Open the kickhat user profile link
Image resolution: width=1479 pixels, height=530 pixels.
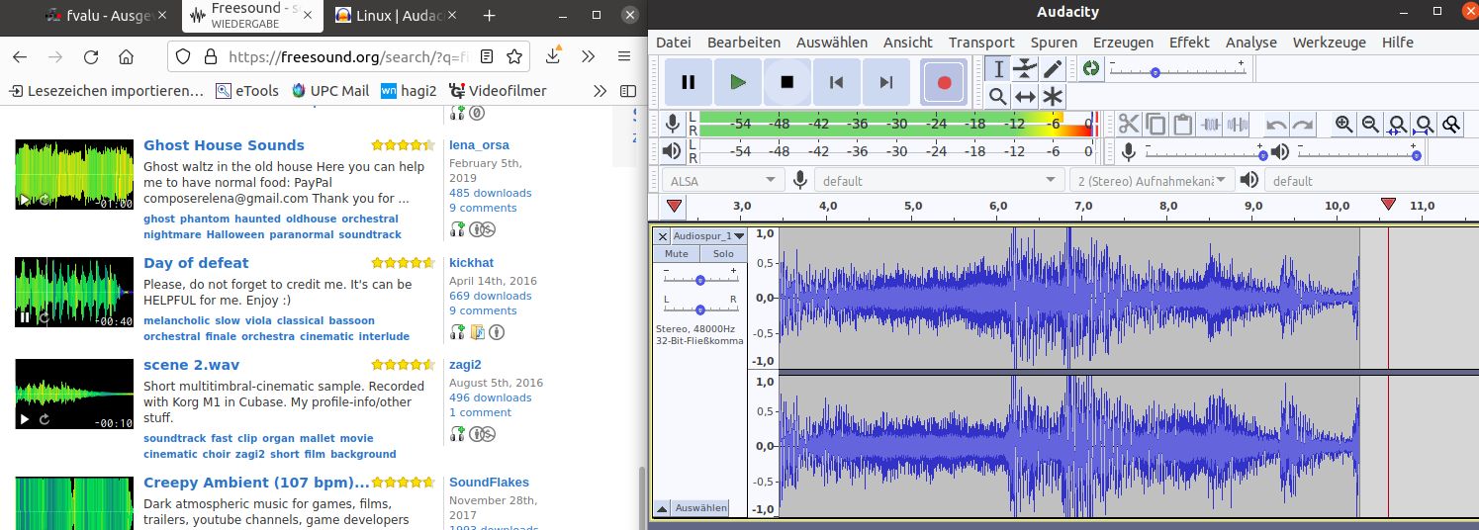471,263
